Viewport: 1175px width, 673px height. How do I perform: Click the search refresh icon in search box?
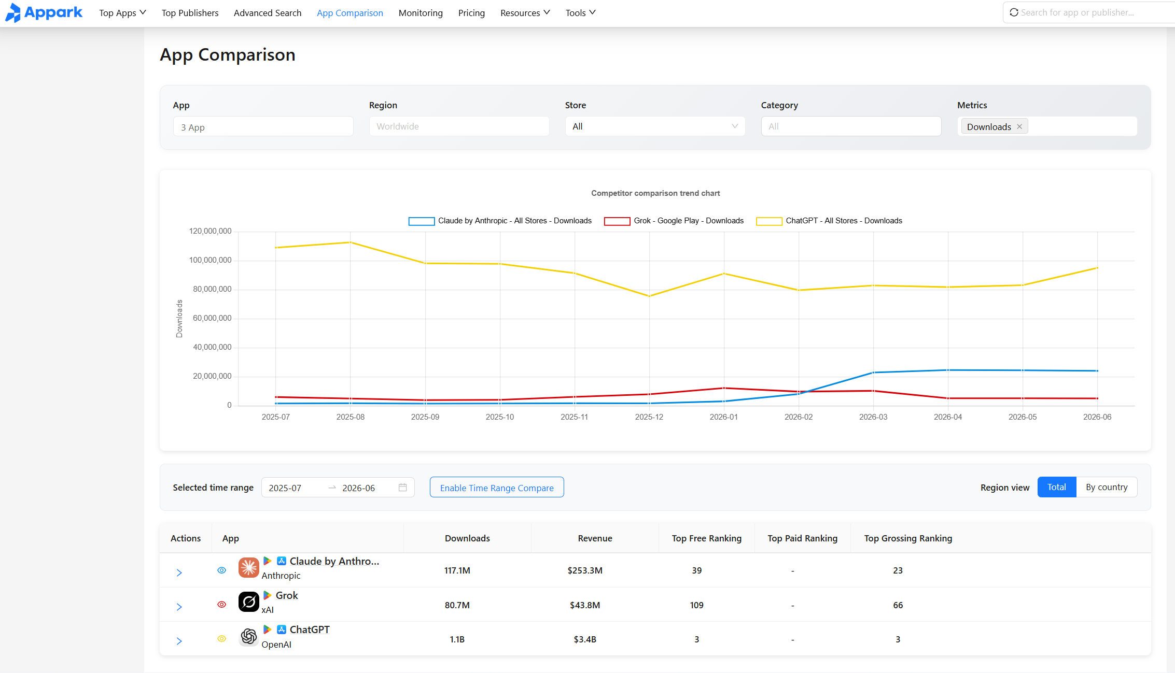click(1014, 12)
